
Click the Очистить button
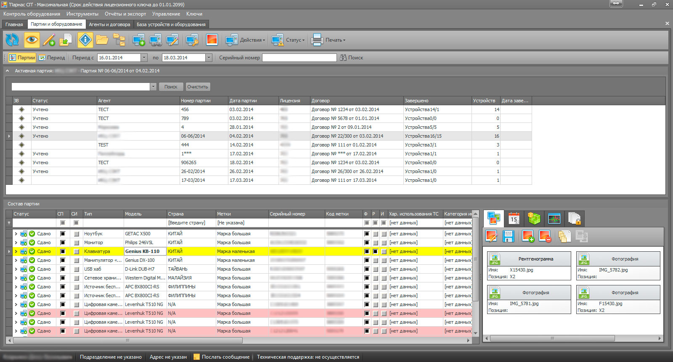coord(198,87)
